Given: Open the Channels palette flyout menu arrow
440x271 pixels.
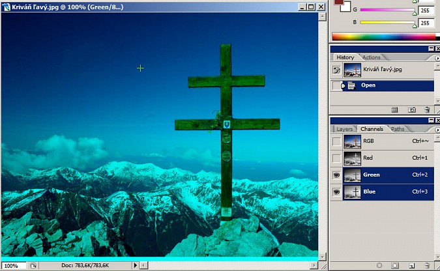Looking at the screenshot, I should [x=437, y=130].
